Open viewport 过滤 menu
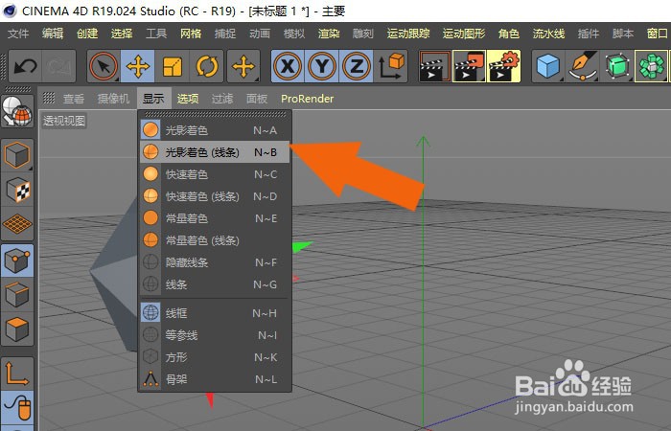This screenshot has height=431, width=671. [222, 99]
